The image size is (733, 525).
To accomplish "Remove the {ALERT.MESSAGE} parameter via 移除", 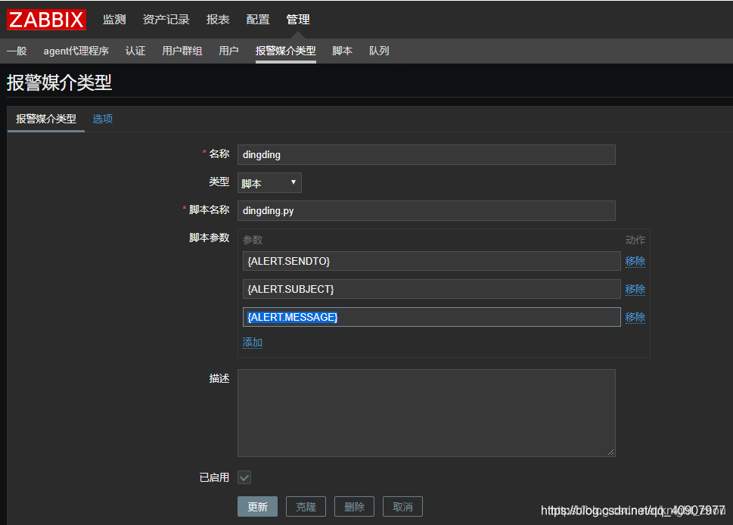I will [x=635, y=318].
